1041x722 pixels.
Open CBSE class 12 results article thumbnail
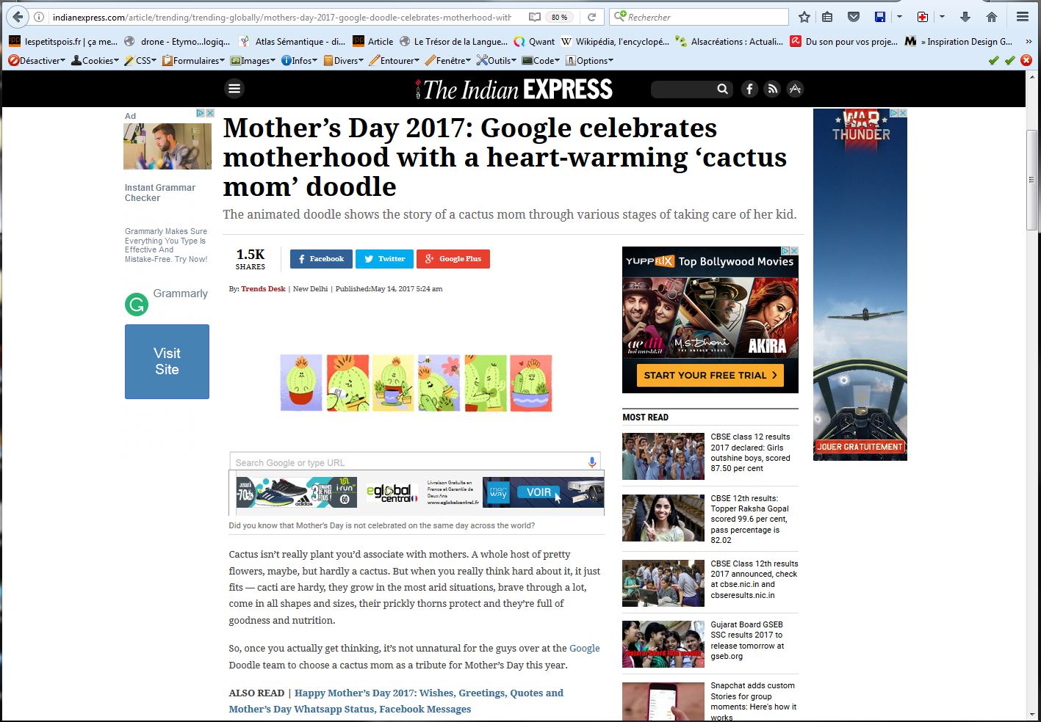pos(663,456)
